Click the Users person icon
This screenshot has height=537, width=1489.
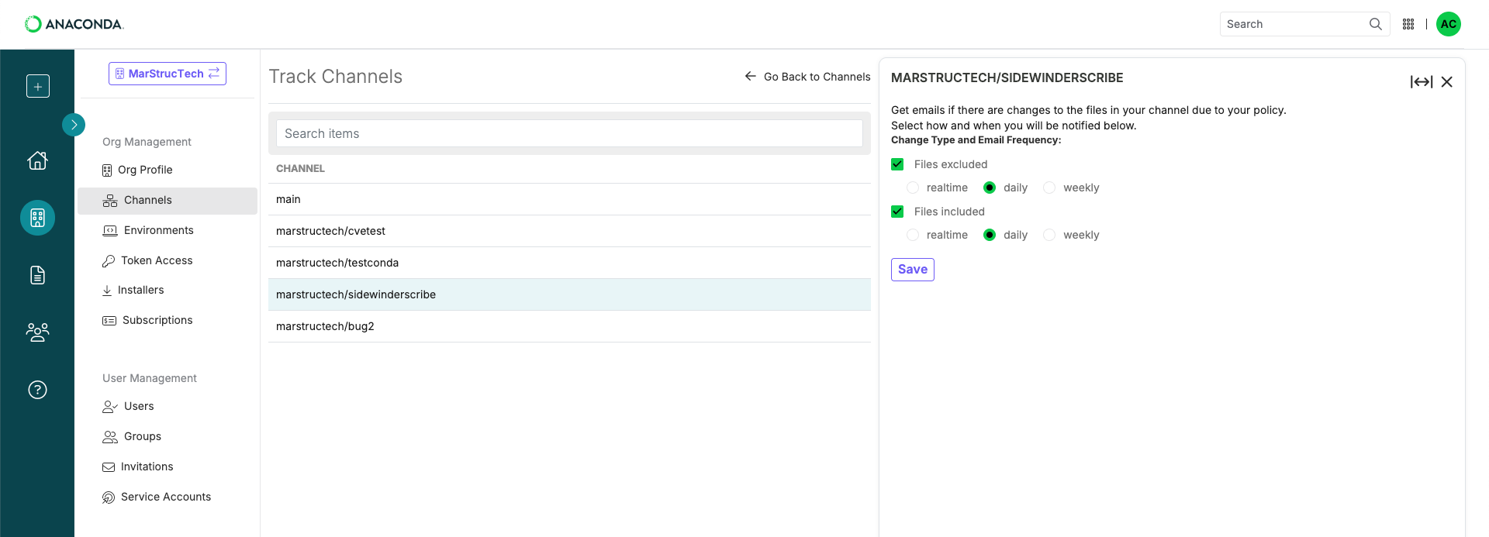click(110, 407)
